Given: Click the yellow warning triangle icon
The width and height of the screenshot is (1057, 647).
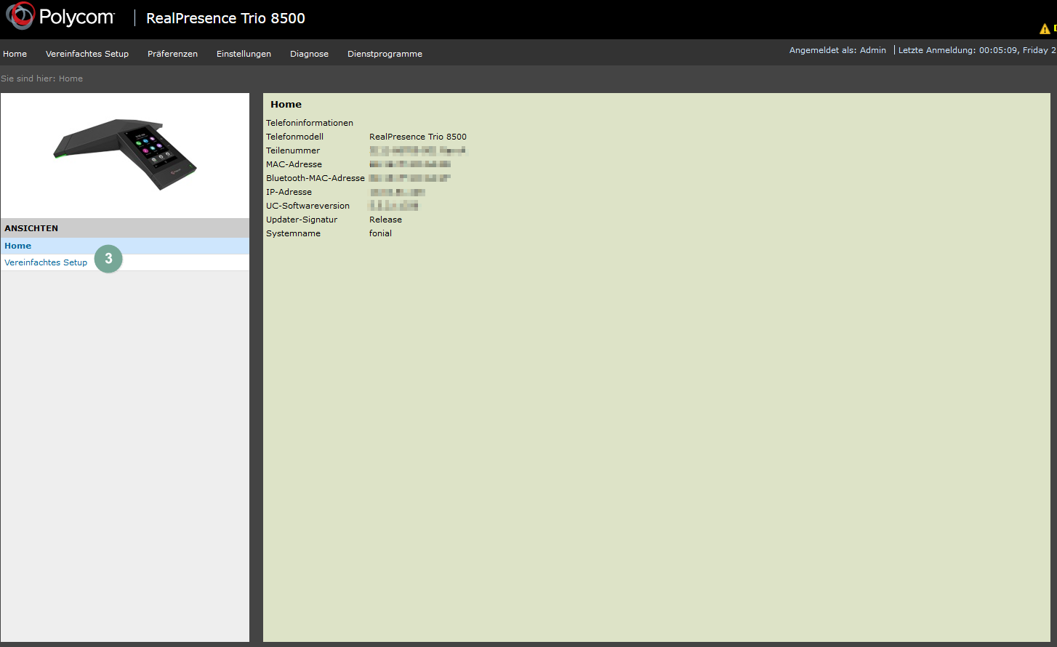Looking at the screenshot, I should [1045, 29].
